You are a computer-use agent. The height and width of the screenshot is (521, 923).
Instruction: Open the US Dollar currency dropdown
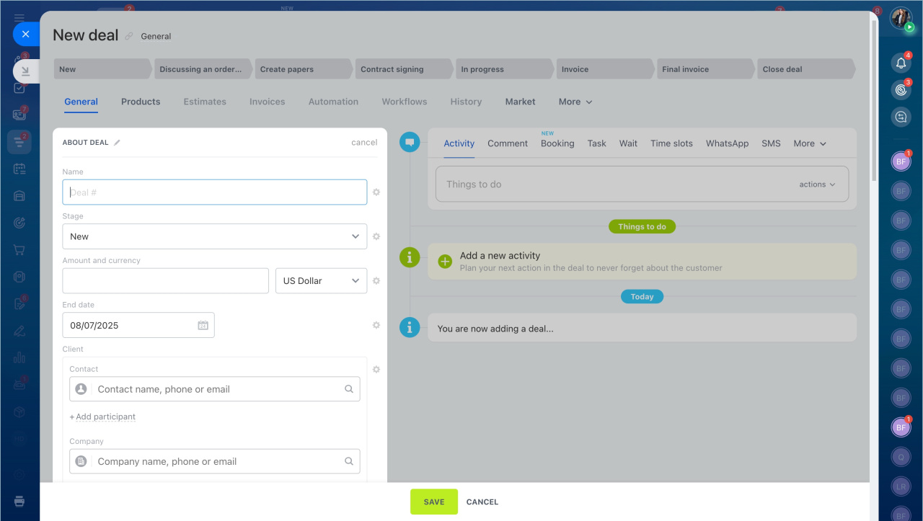pos(321,281)
